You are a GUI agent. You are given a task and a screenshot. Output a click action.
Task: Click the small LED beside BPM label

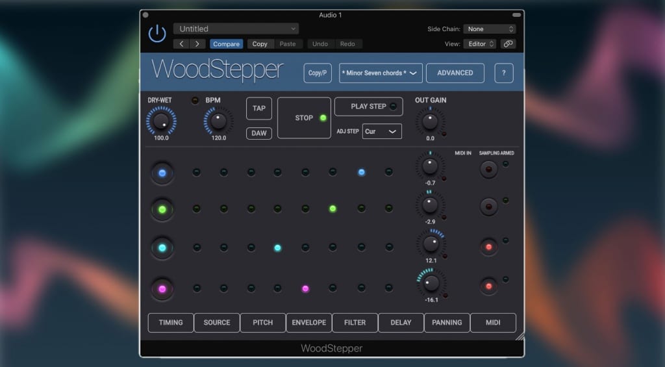click(195, 101)
